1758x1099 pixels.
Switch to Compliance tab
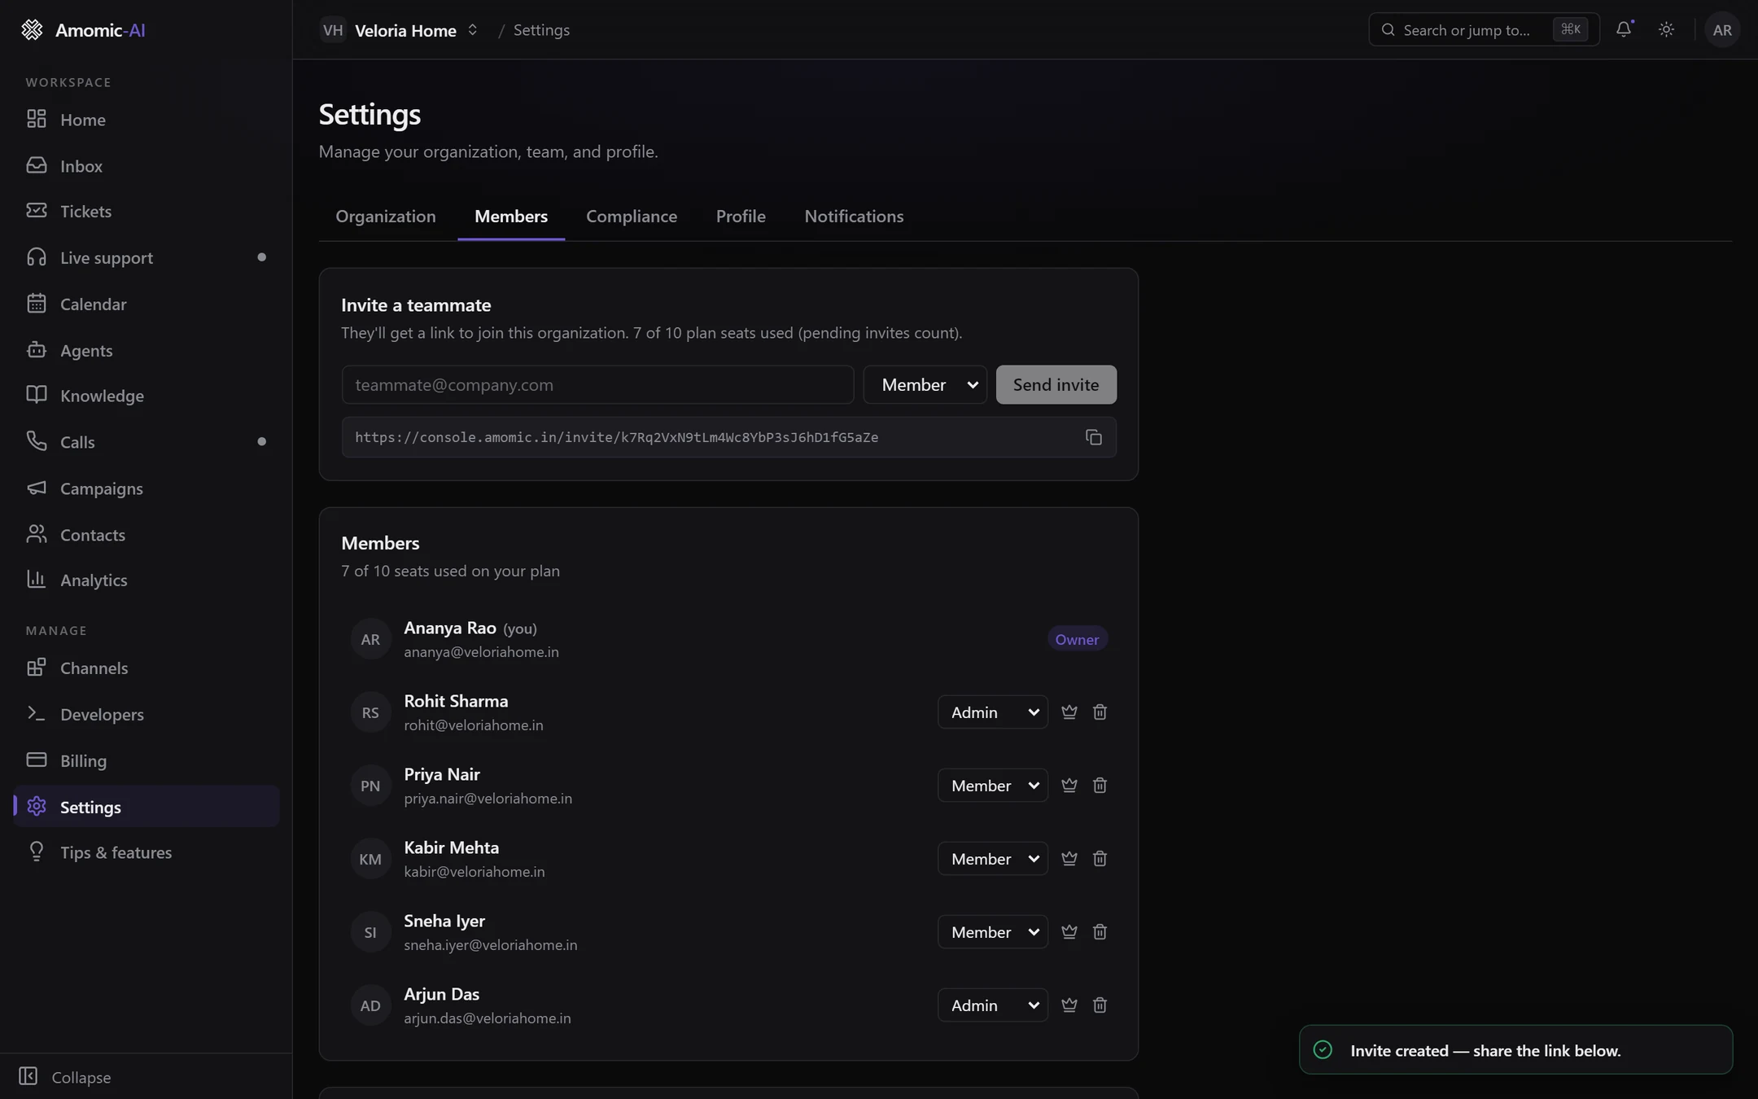pyautogui.click(x=632, y=217)
